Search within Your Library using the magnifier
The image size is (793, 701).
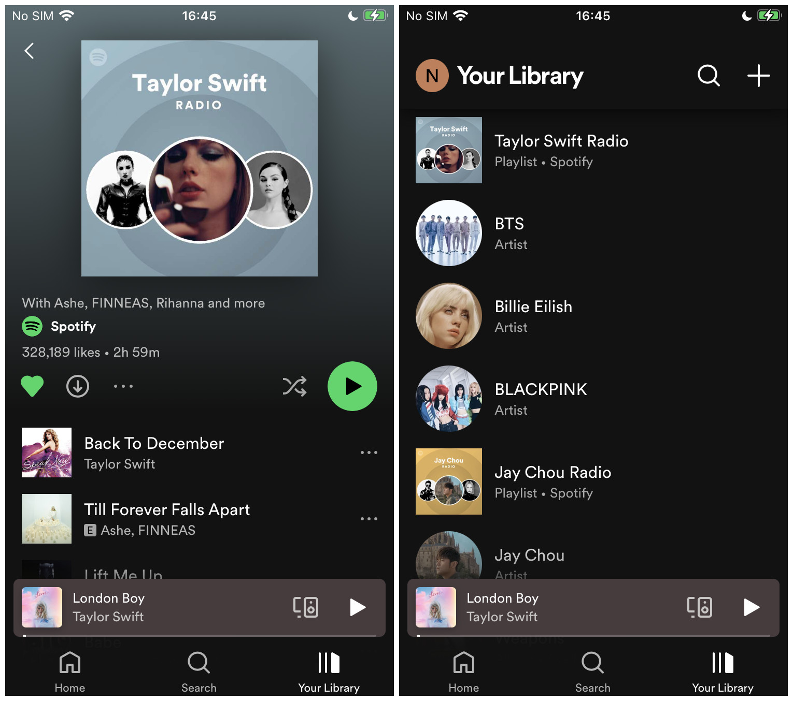click(x=709, y=76)
